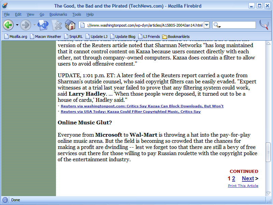Screen dimensions: 273x205
Task: Click the info icon in status bar
Action: pos(5,200)
